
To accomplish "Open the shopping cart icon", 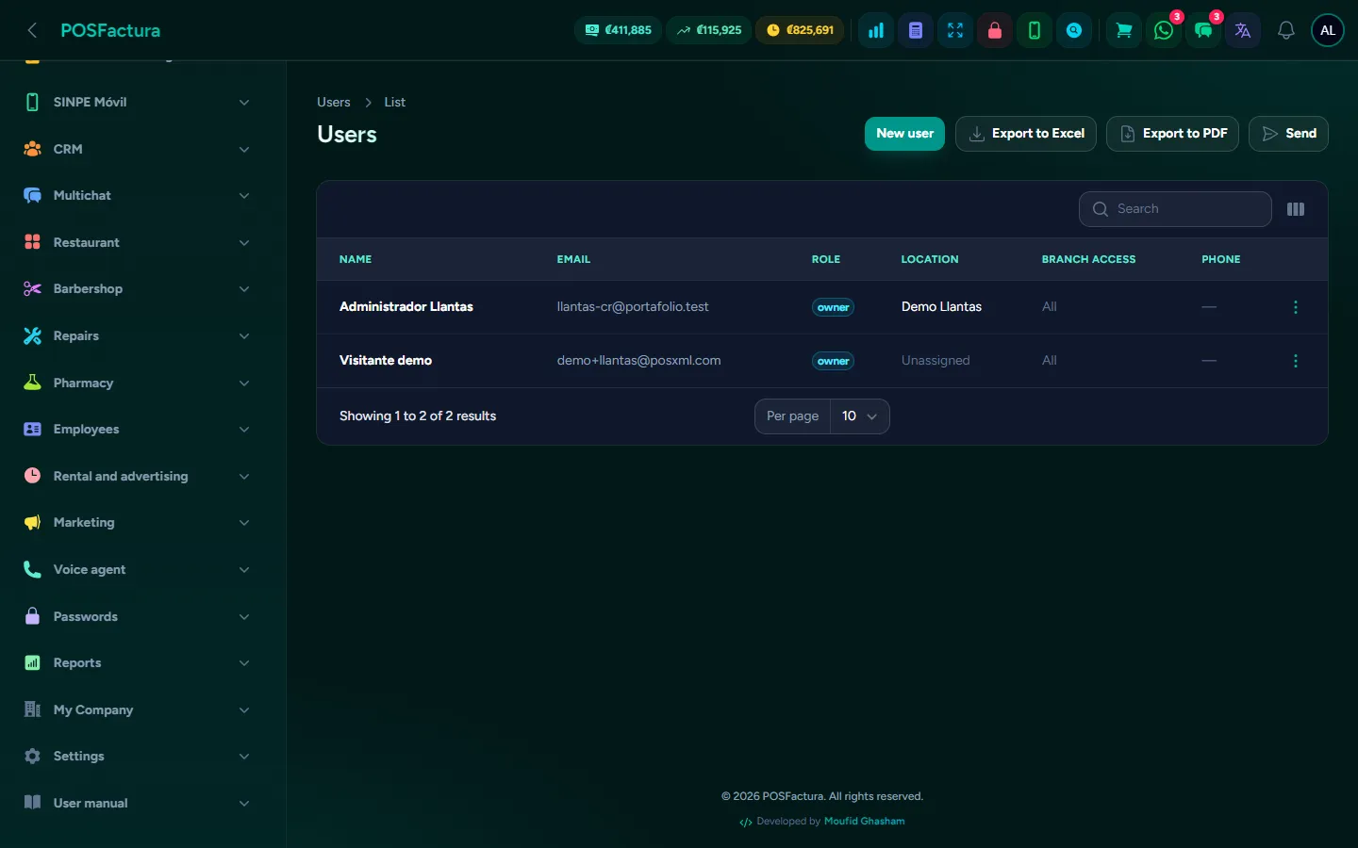I will 1124,30.
